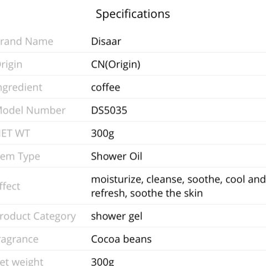Select the moisturize, cleanse effect text
This screenshot has height=266, width=266.
(178, 186)
